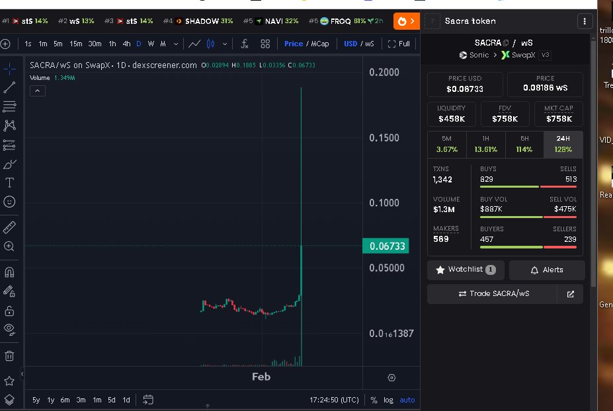613x411 pixels.
Task: Select the 15m timeframe
Action: pos(76,44)
